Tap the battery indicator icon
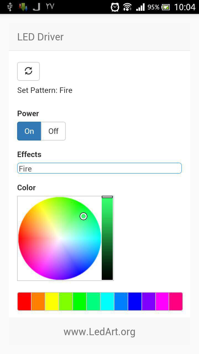The height and width of the screenshot is (354, 199). 166,7
